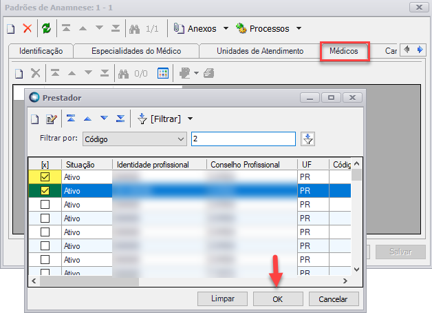The width and height of the screenshot is (432, 313).
Task: Uncheck first row checkbox with yellow background
Action: (x=45, y=177)
